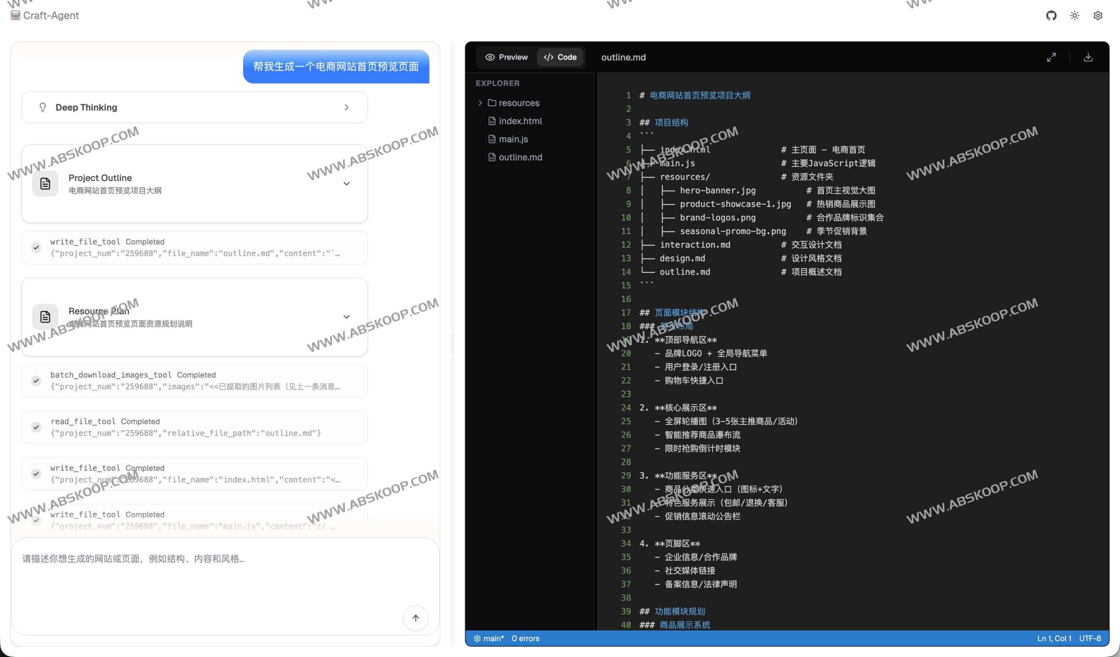Click the Project Outline document icon
1120x657 pixels.
tap(45, 183)
